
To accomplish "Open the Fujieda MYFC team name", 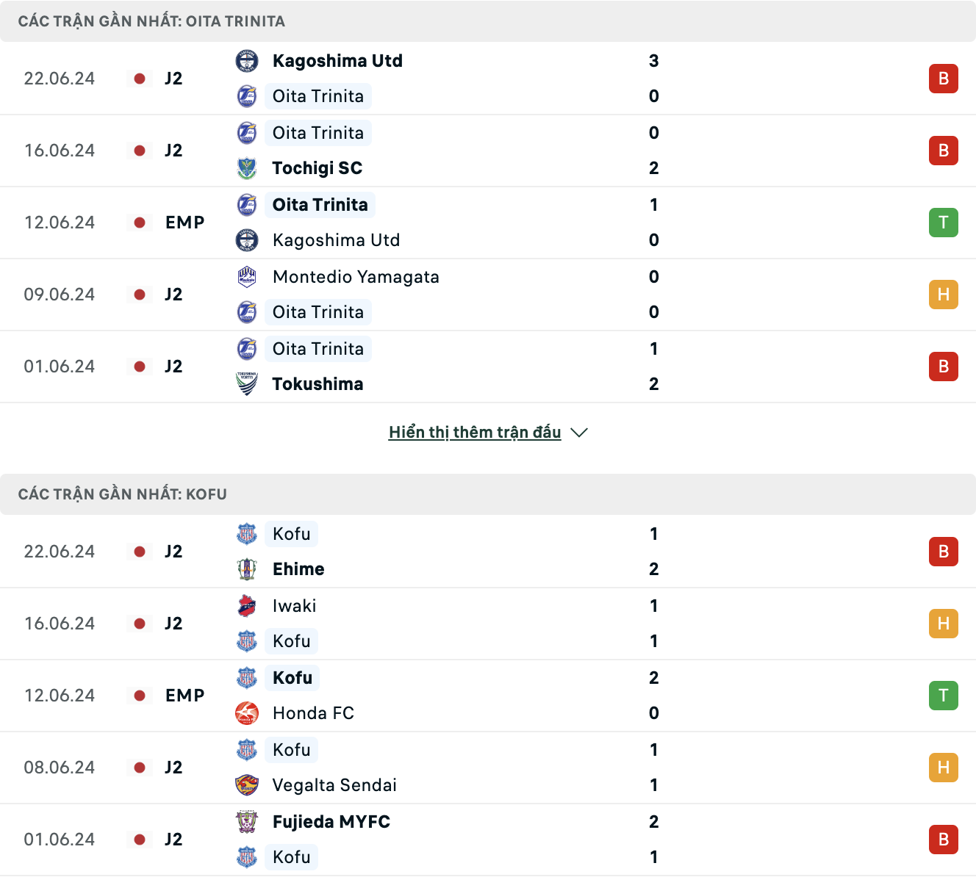I will click(331, 822).
